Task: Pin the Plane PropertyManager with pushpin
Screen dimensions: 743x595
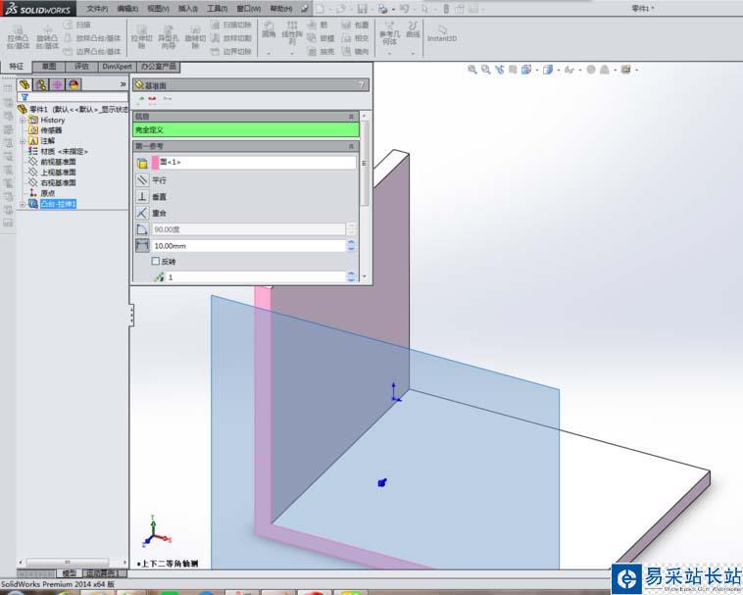Action: [x=167, y=99]
